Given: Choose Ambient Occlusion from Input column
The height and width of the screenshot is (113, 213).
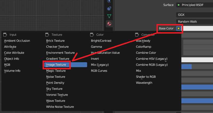Looking at the screenshot, I should click(x=17, y=41).
